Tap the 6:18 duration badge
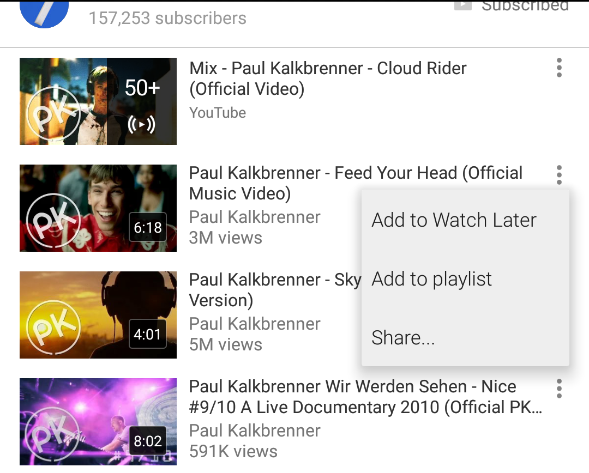The height and width of the screenshot is (473, 589). 148,227
